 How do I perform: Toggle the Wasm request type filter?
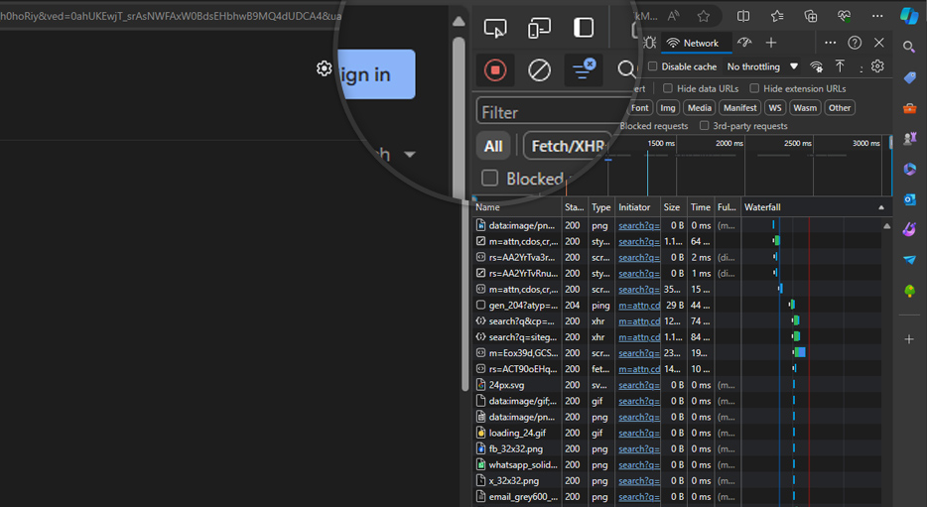point(805,107)
